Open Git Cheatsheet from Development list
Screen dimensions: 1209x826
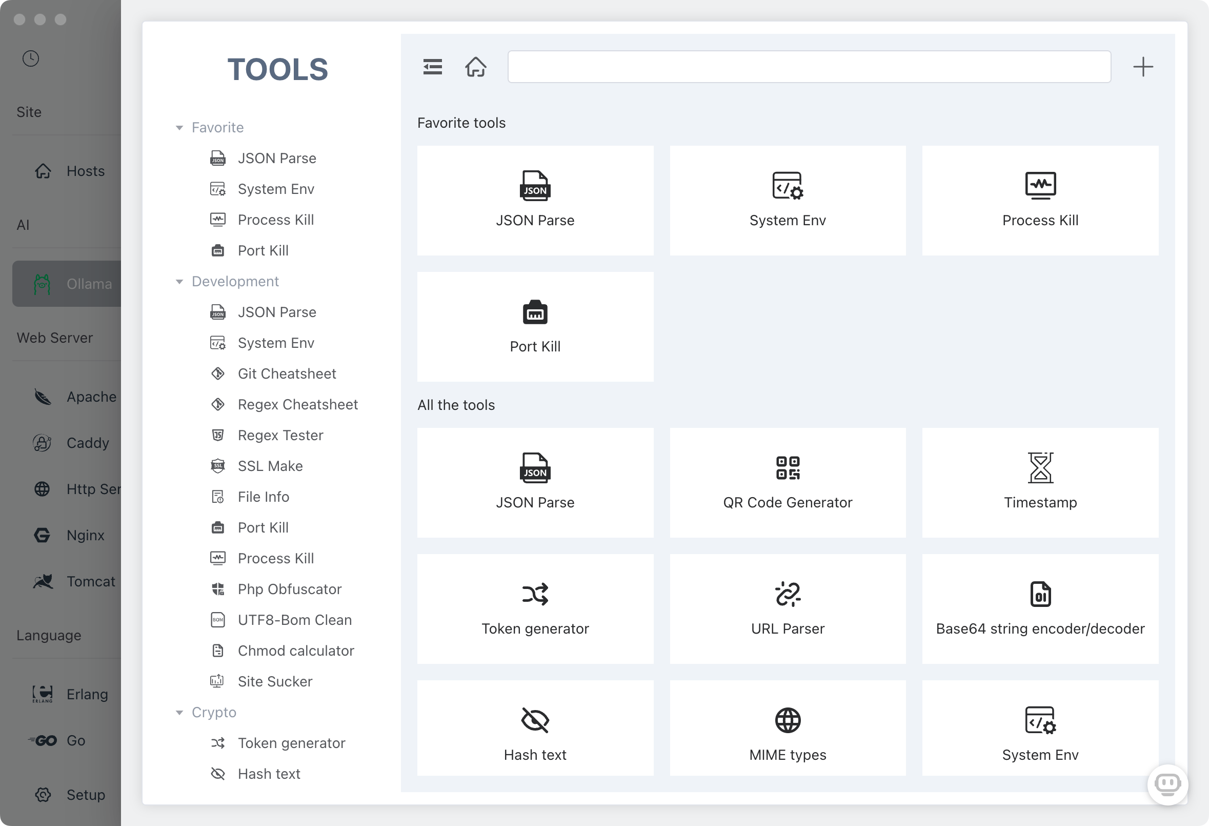click(287, 373)
